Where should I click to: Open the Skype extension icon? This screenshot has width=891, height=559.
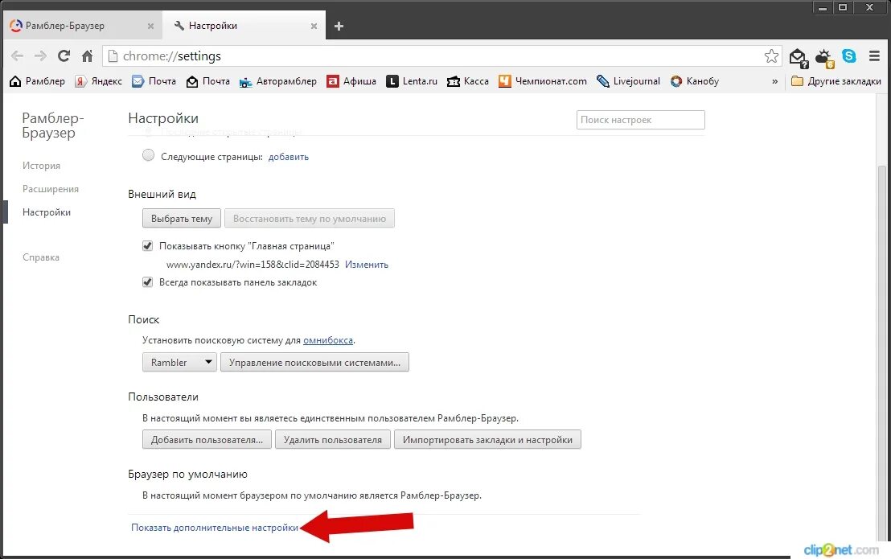[849, 55]
